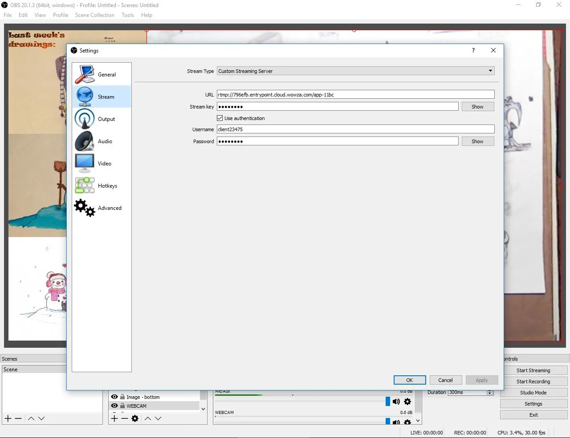570x438 pixels.
Task: Open the General settings category
Action: pos(102,74)
